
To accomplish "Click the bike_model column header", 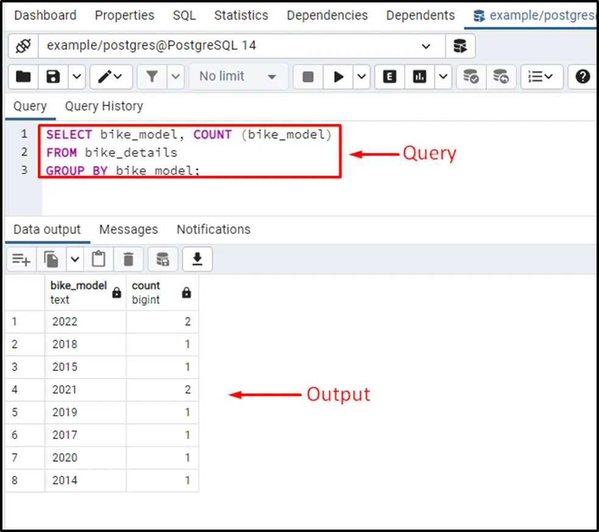I will click(85, 292).
